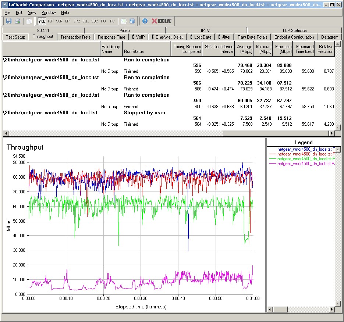The image size is (344, 322).
Task: Open the Edit menu
Action: click(19, 12)
